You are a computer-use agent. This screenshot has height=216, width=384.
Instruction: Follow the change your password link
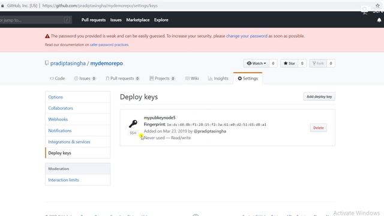pyautogui.click(x=247, y=36)
